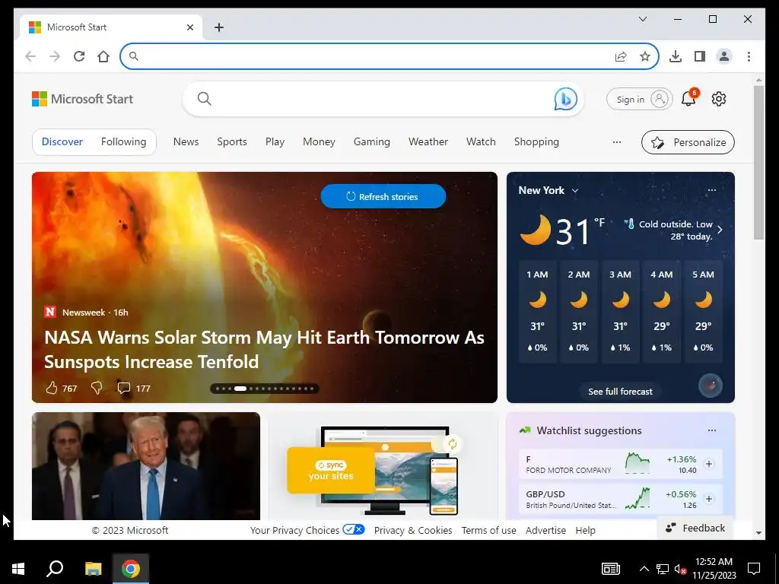The width and height of the screenshot is (779, 584).
Task: Switch to the Following tab
Action: click(x=124, y=142)
